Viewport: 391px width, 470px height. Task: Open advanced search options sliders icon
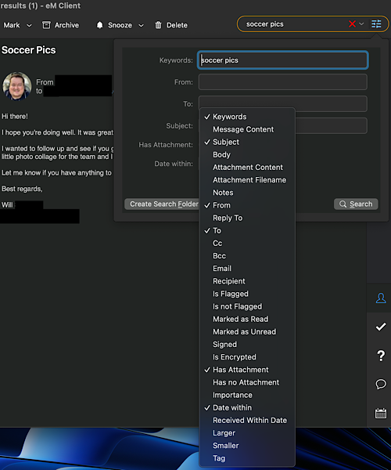pos(376,23)
